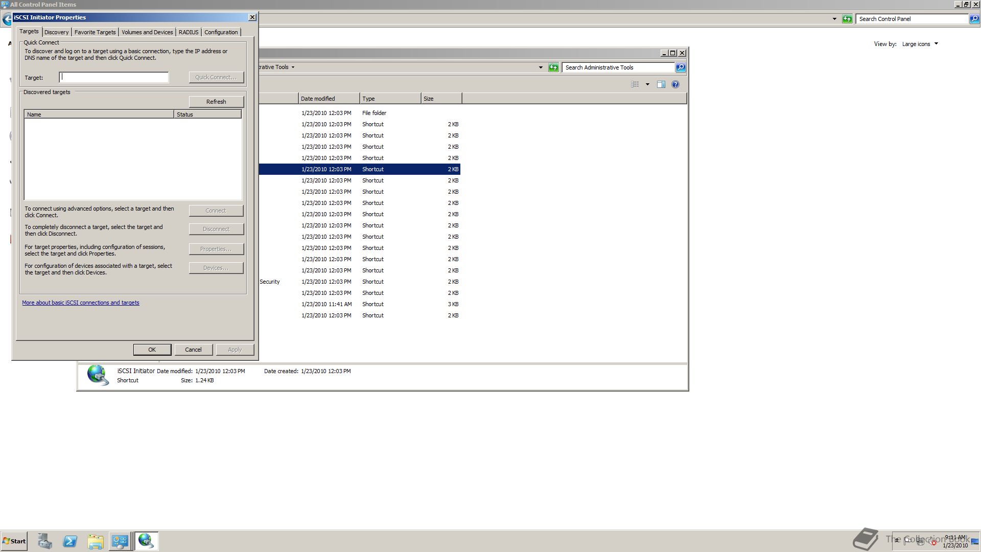
Task: Open the Volumes and Devices tab
Action: point(147,32)
